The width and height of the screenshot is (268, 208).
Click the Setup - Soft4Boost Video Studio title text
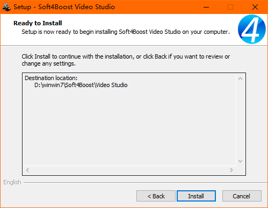click(x=64, y=7)
